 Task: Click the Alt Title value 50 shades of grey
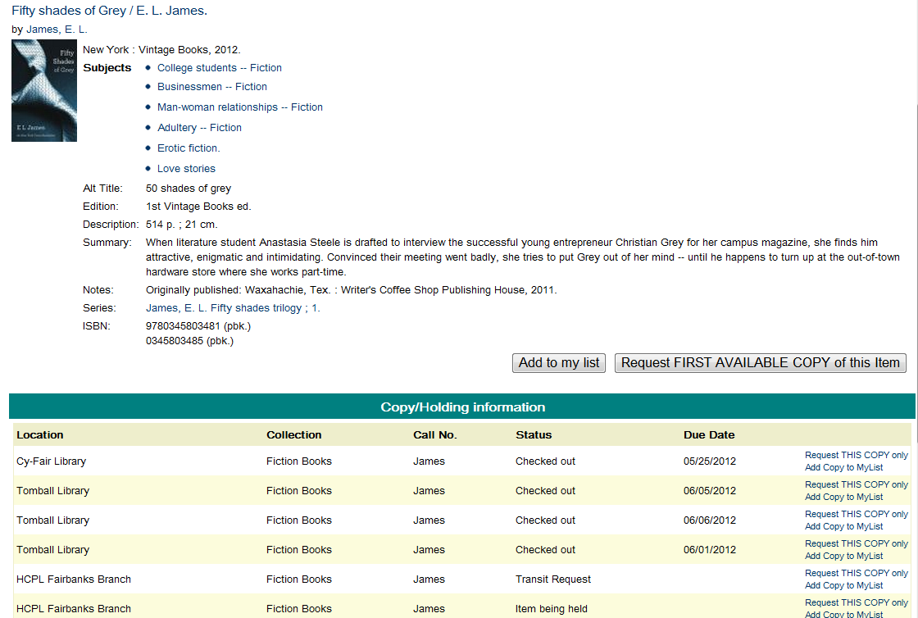coord(189,188)
